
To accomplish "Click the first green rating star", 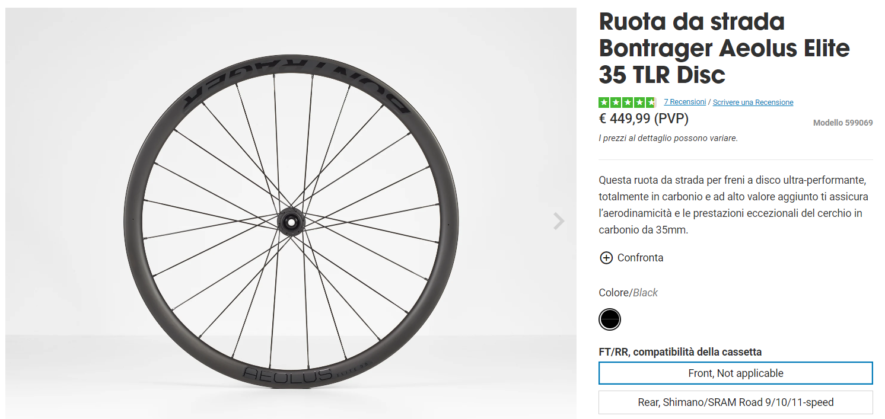I will (x=604, y=102).
